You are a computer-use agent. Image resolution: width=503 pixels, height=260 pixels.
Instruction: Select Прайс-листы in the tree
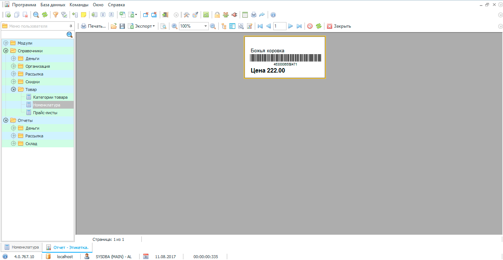pos(45,113)
